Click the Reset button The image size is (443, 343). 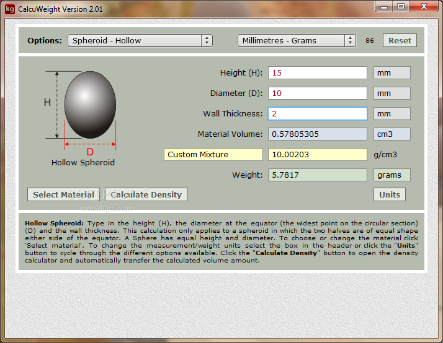400,41
